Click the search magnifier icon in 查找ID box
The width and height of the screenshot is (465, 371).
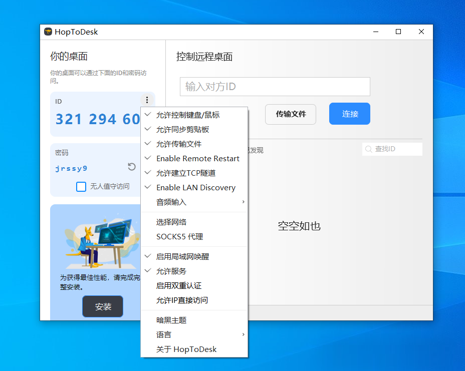click(x=369, y=149)
